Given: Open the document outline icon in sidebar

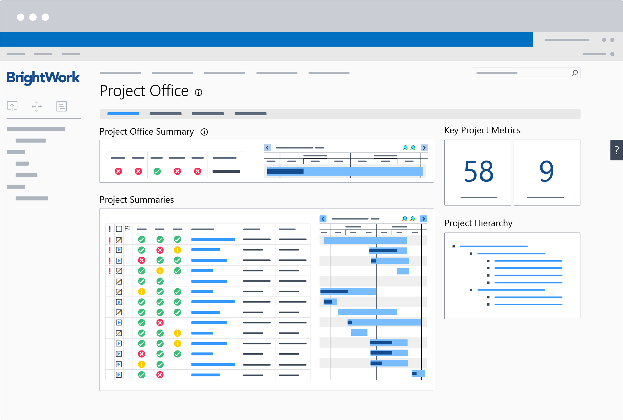Looking at the screenshot, I should (61, 106).
